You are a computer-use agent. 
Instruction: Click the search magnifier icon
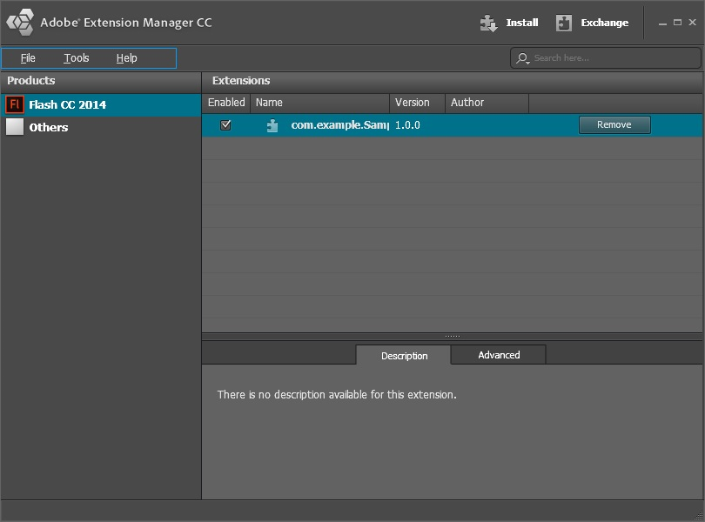[x=520, y=58]
